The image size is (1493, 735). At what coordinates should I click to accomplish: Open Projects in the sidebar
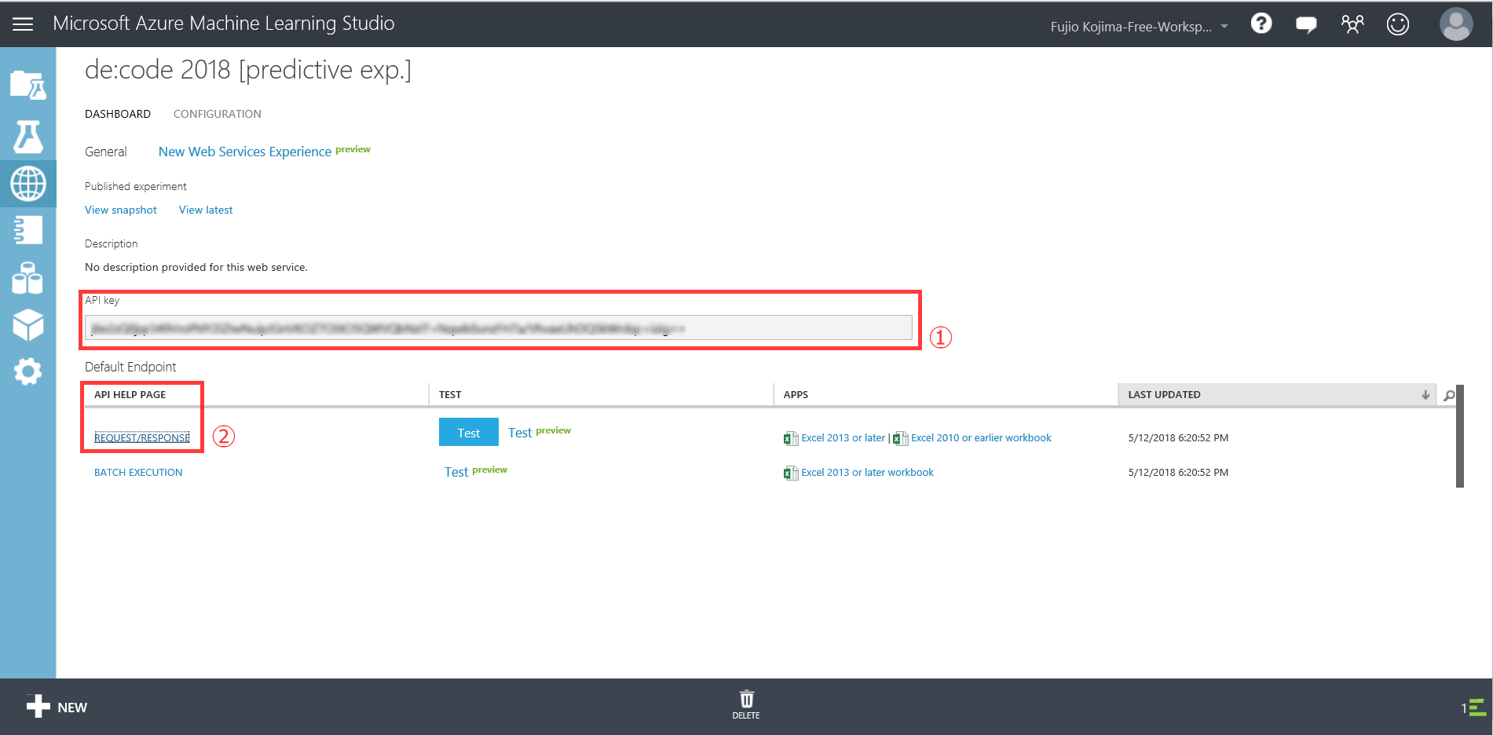pyautogui.click(x=28, y=85)
